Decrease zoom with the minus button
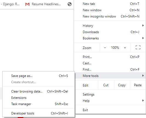The height and width of the screenshot is (118, 146). point(105,48)
